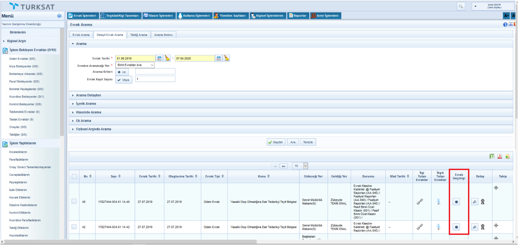Click the Ara search button
The width and height of the screenshot is (522, 246).
293,142
